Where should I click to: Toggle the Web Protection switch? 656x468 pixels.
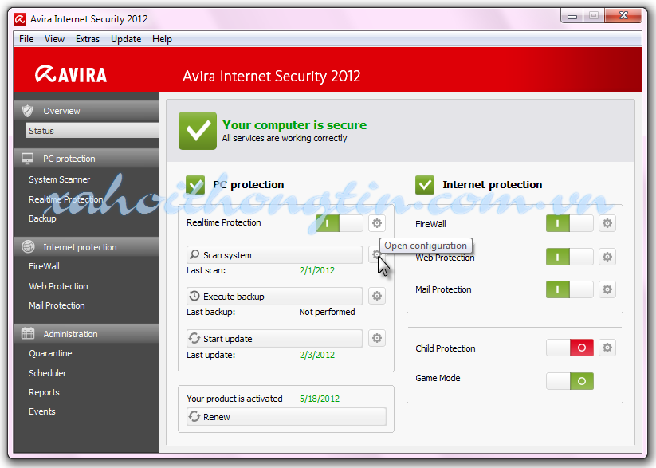tap(569, 256)
